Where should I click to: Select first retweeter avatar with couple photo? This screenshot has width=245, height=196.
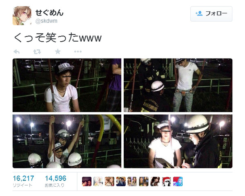click(x=87, y=181)
